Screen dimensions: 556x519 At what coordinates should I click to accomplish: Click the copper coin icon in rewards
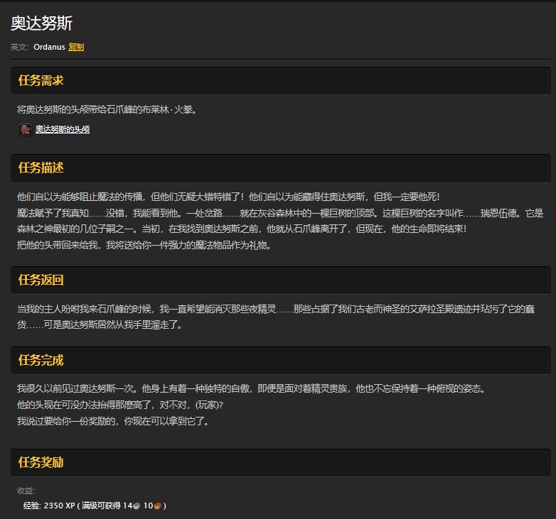pyautogui.click(x=158, y=506)
